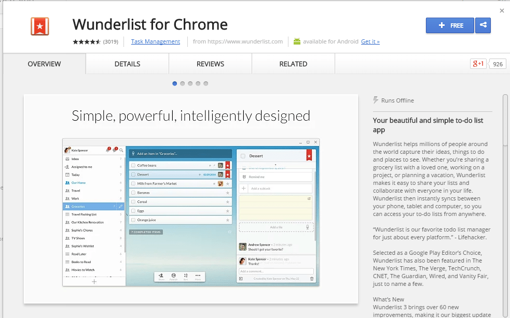Click the Wunderlist app logo icon
The image size is (510, 318).
pyautogui.click(x=39, y=26)
